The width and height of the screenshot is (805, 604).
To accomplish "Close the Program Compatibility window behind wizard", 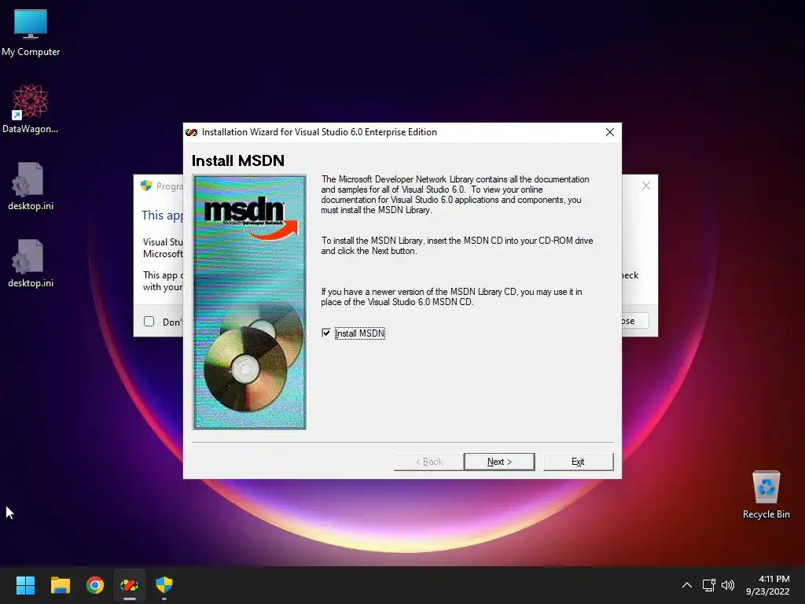I will tap(646, 186).
